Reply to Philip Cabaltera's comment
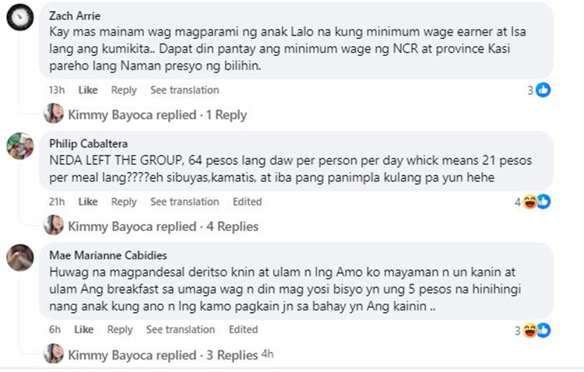Image resolution: width=584 pixels, height=372 pixels. (x=124, y=202)
